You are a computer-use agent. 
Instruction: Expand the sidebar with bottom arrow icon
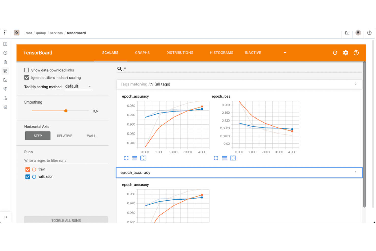click(5, 217)
